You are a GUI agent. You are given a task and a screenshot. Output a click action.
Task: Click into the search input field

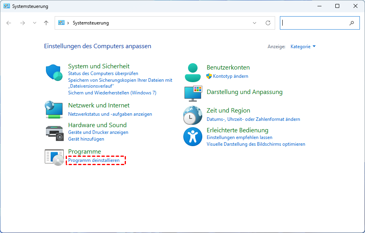pos(315,23)
